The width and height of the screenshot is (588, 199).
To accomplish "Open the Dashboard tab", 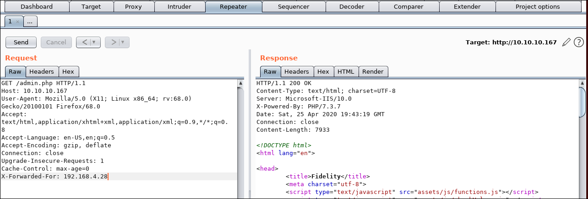I will [x=37, y=7].
